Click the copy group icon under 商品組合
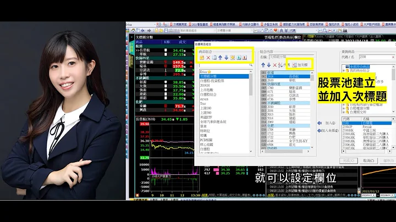The width and height of the screenshot is (396, 222). [x=214, y=58]
